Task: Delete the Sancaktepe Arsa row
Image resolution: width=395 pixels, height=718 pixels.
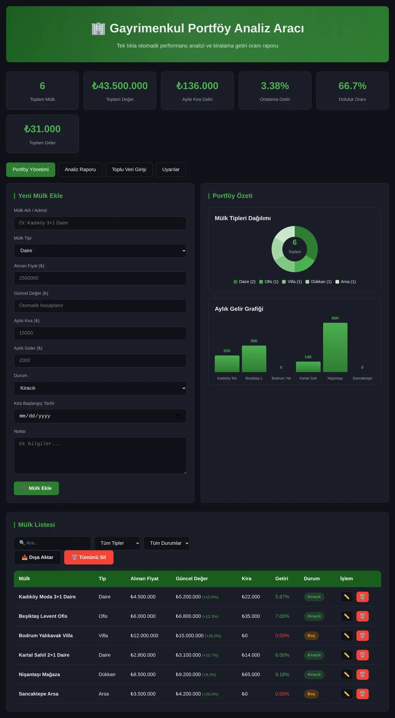Action: [x=362, y=694]
